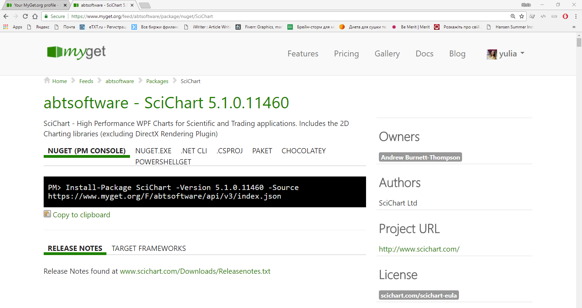582x308 pixels.
Task: Click the Home breadcrumb house icon
Action: (x=47, y=80)
